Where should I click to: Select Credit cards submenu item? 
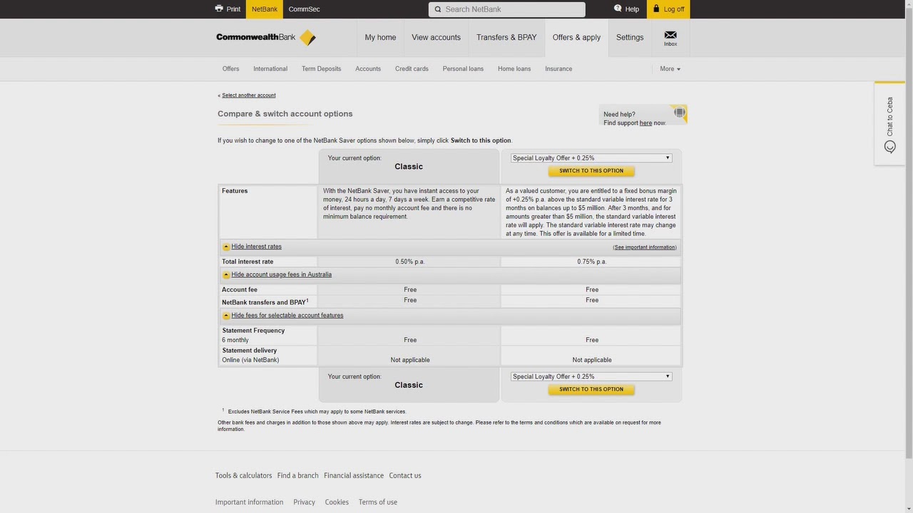point(412,69)
